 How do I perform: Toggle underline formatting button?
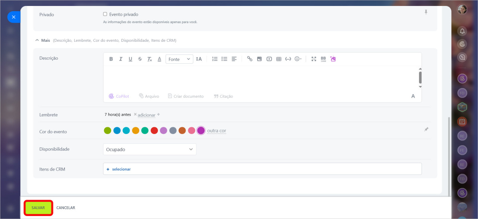point(130,59)
